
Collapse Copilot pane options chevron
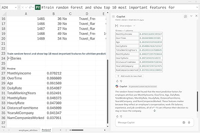[x=191, y=16]
